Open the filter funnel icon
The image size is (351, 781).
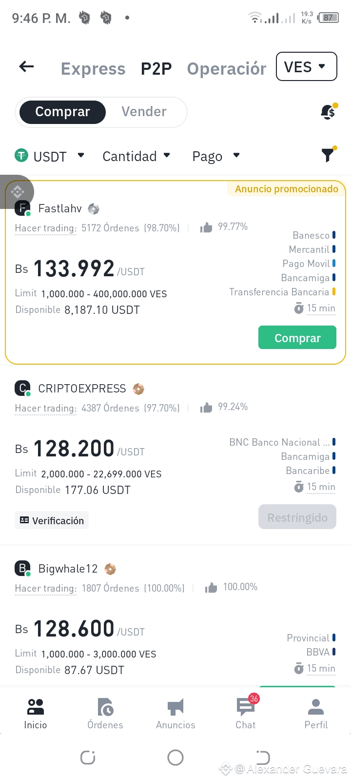[328, 155]
